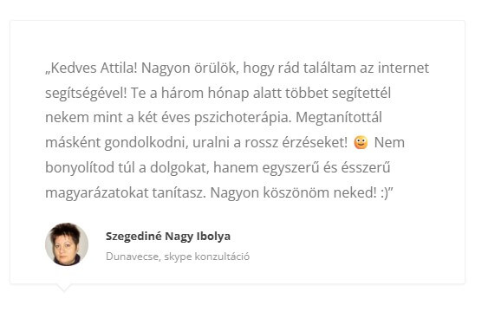Click the word segítségével! in the second line
Screen dimensions: 488x312
point(86,94)
